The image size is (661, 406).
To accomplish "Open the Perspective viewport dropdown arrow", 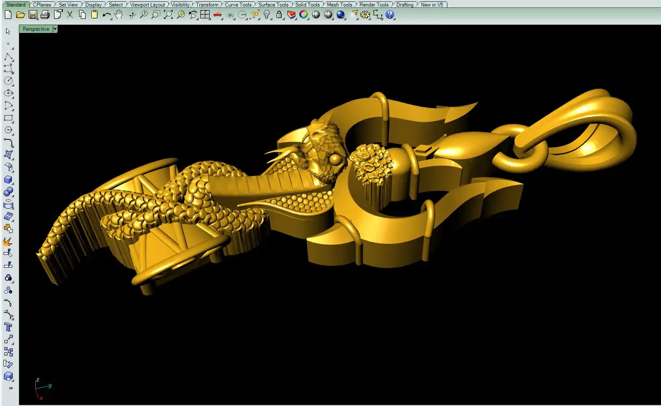I will [55, 29].
